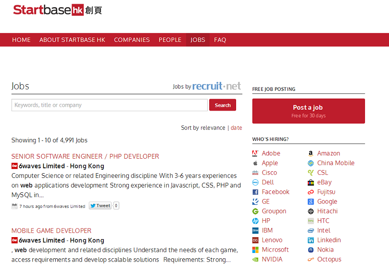Viewport: 389px width, 265px height.
Task: Click the Fujitsu logo icon
Action: coord(311,192)
